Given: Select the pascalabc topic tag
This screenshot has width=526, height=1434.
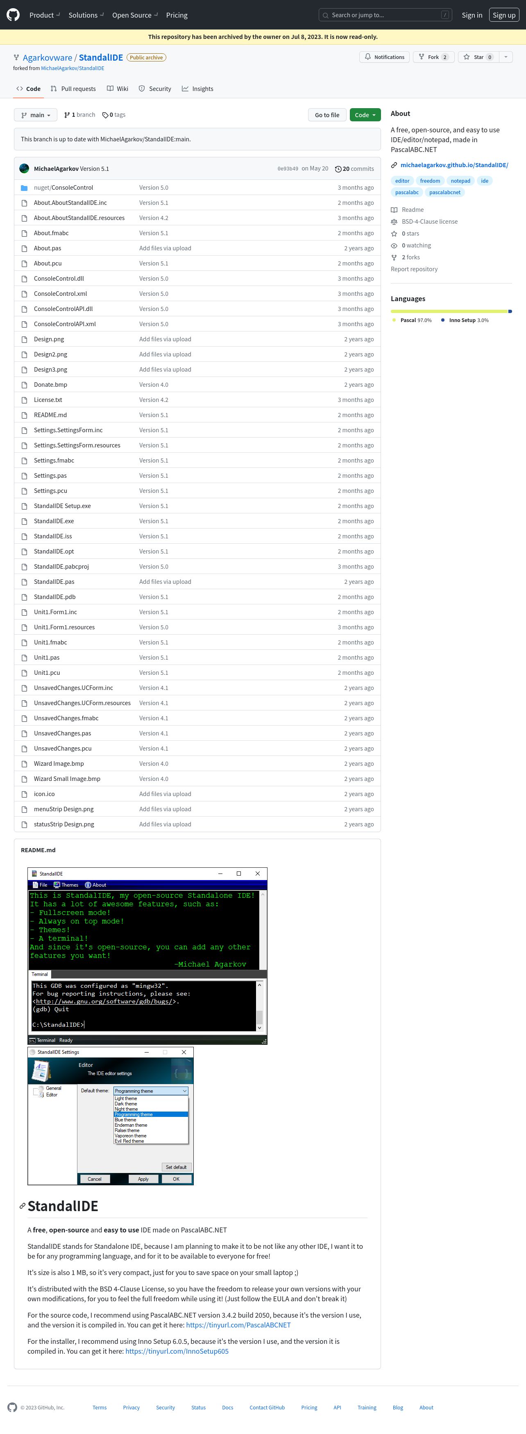Looking at the screenshot, I should (x=407, y=192).
